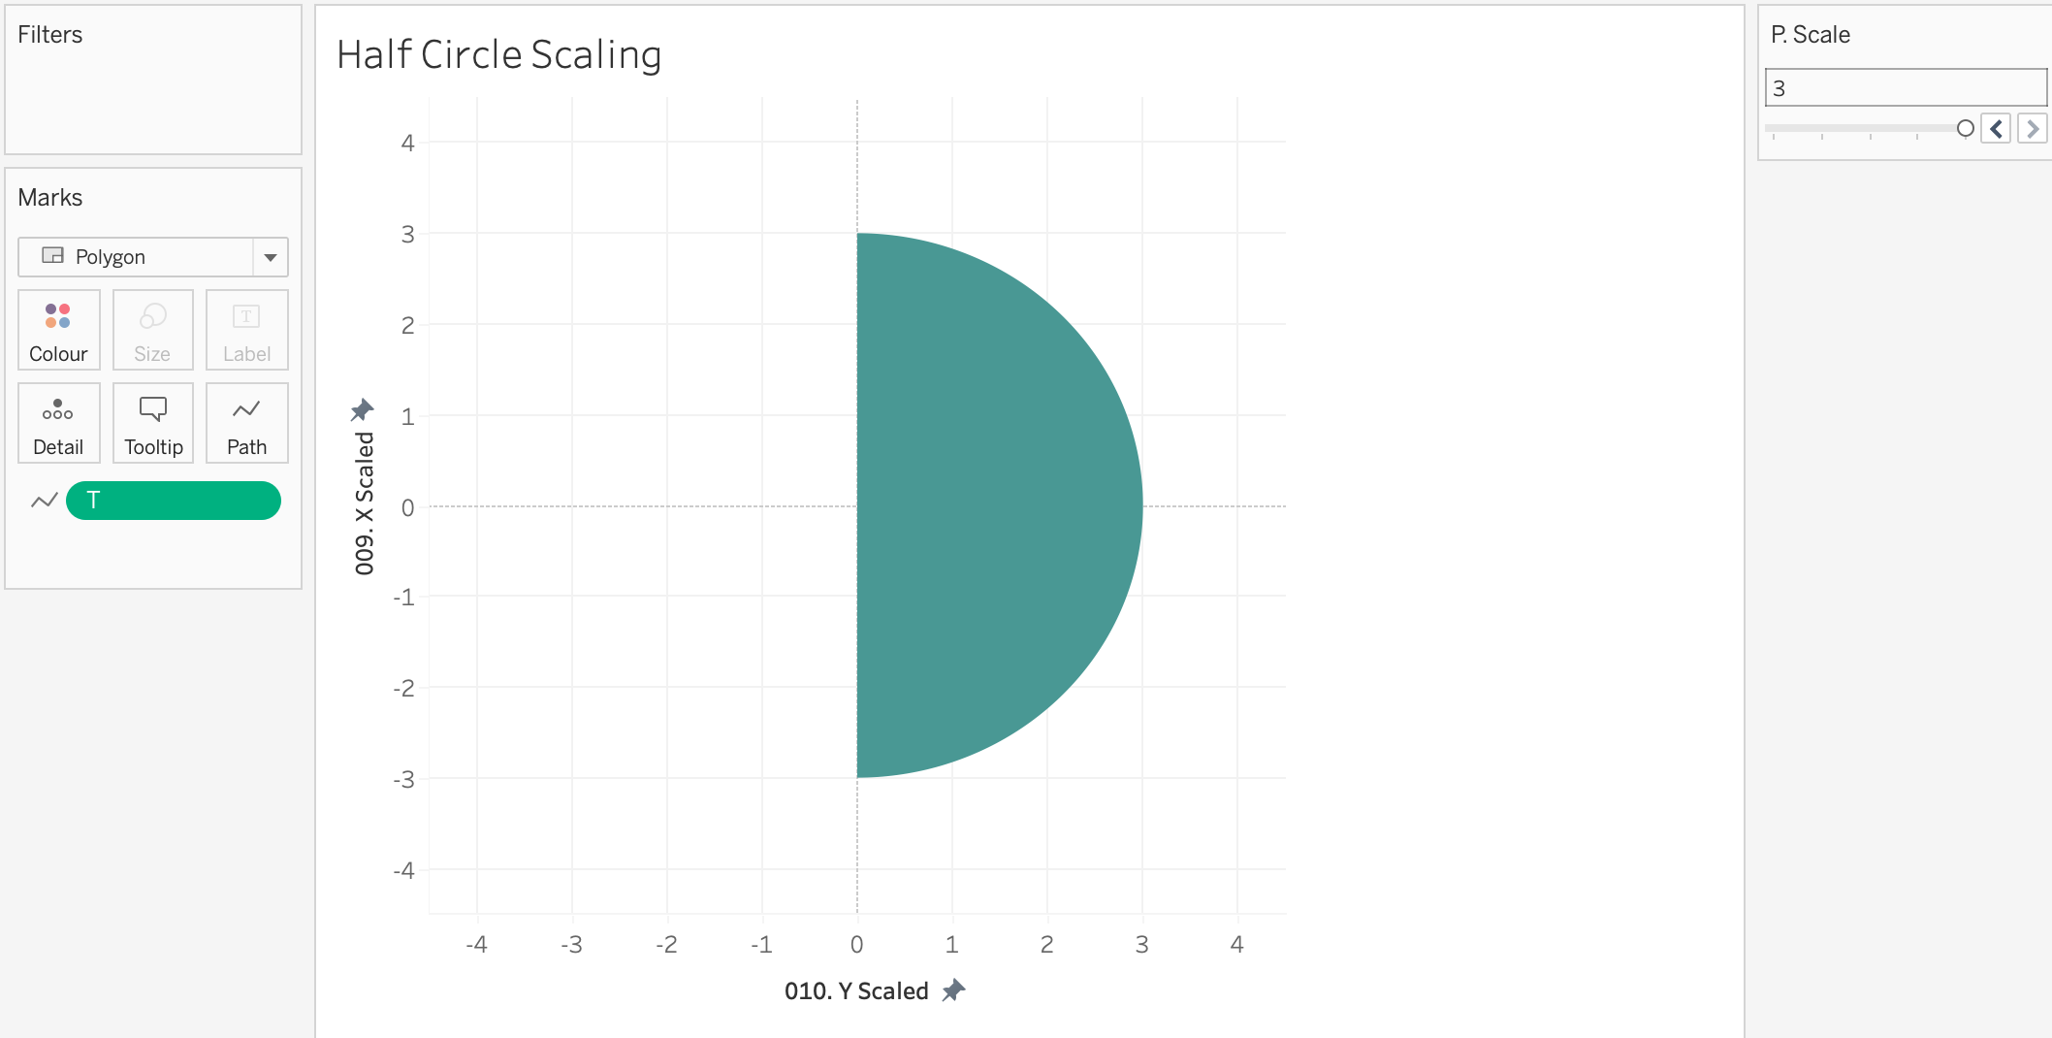The image size is (2052, 1038).
Task: Click the Half Circle Scaling title
Action: (x=498, y=55)
